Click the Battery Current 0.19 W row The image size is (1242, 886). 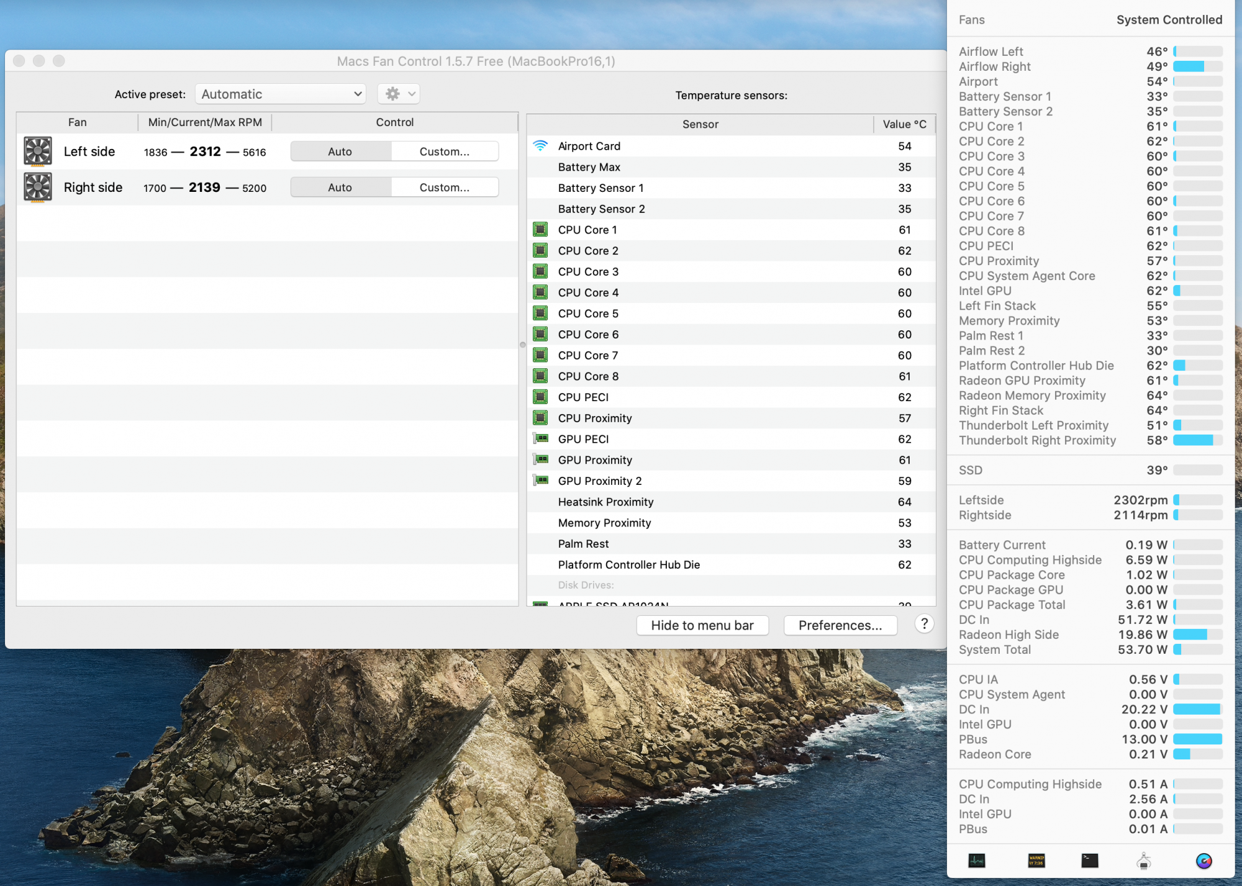(1090, 545)
